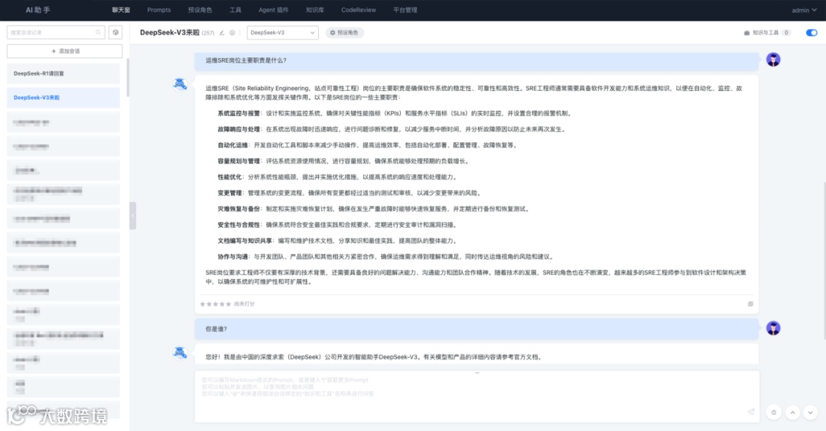Open the Prompts tab
Viewport: 826px width, 431px height.
pos(158,10)
